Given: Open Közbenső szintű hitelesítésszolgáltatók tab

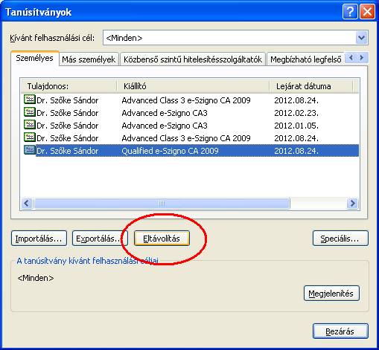Looking at the screenshot, I should point(193,59).
